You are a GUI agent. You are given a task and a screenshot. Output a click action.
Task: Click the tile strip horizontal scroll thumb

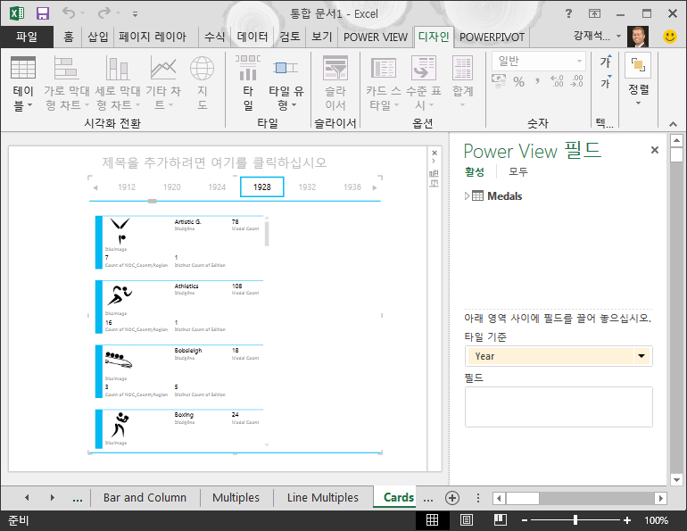(x=152, y=201)
